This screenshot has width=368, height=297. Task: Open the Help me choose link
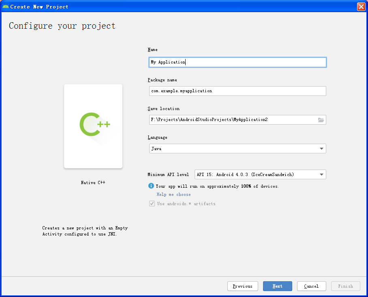click(174, 194)
